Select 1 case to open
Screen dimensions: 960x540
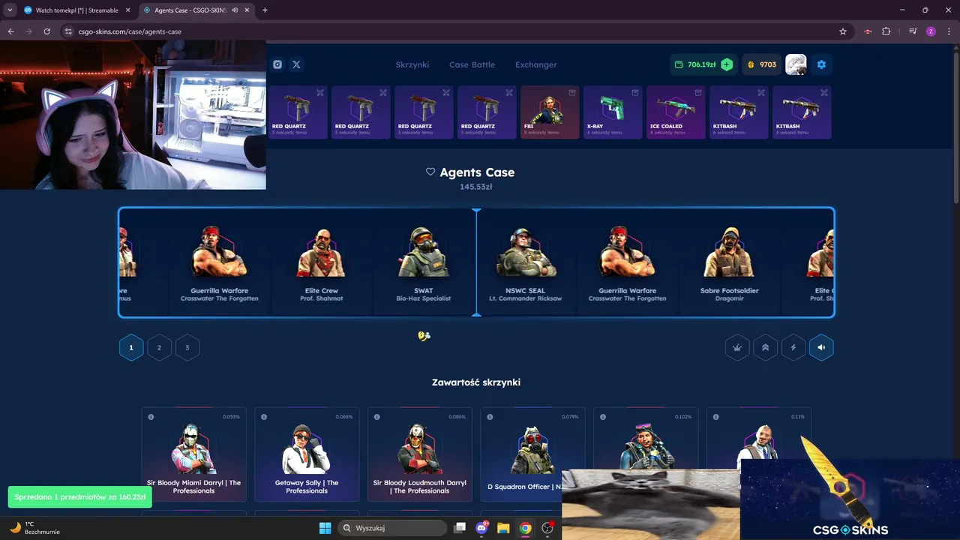coord(131,347)
